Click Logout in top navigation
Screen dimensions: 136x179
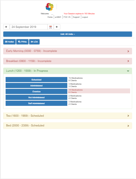(85, 17)
